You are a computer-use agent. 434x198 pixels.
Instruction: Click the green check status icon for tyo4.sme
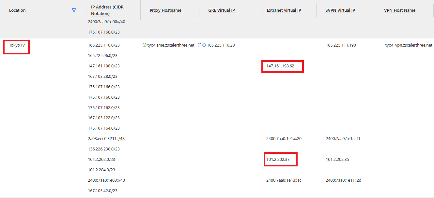[x=144, y=45]
